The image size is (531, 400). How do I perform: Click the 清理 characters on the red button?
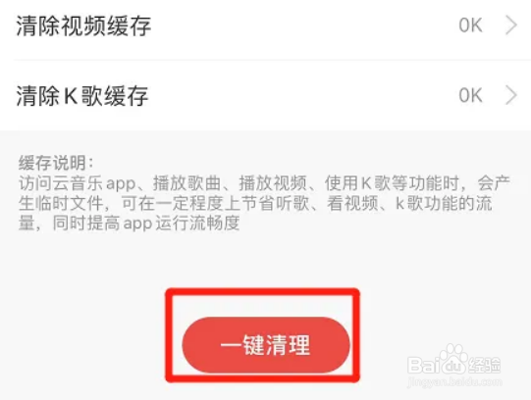[288, 345]
